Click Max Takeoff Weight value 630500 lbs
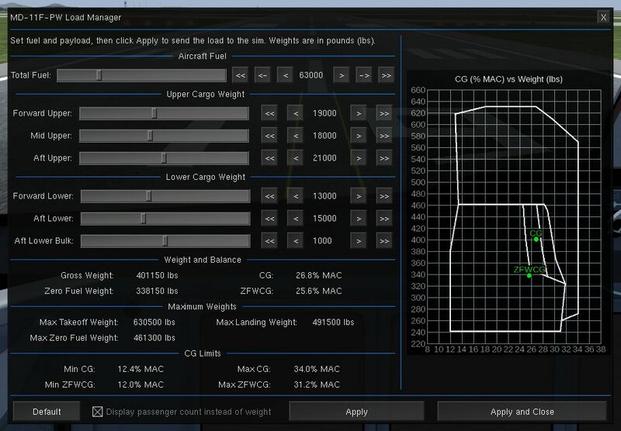 (x=154, y=322)
